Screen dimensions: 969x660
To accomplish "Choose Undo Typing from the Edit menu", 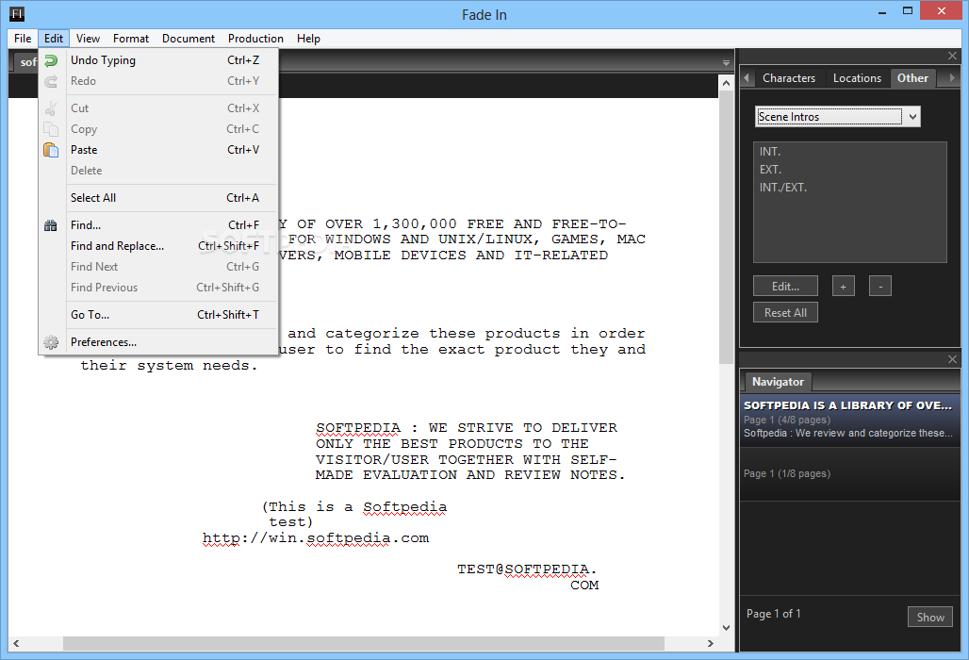I will [x=159, y=60].
